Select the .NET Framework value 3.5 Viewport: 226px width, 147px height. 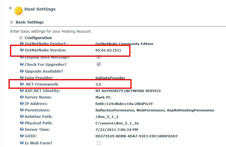98,84
